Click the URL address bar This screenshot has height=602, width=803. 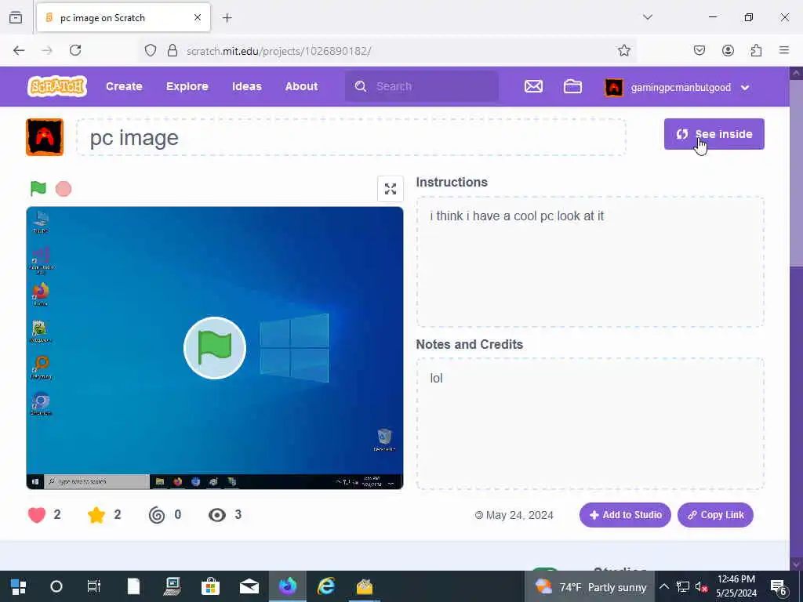point(388,51)
